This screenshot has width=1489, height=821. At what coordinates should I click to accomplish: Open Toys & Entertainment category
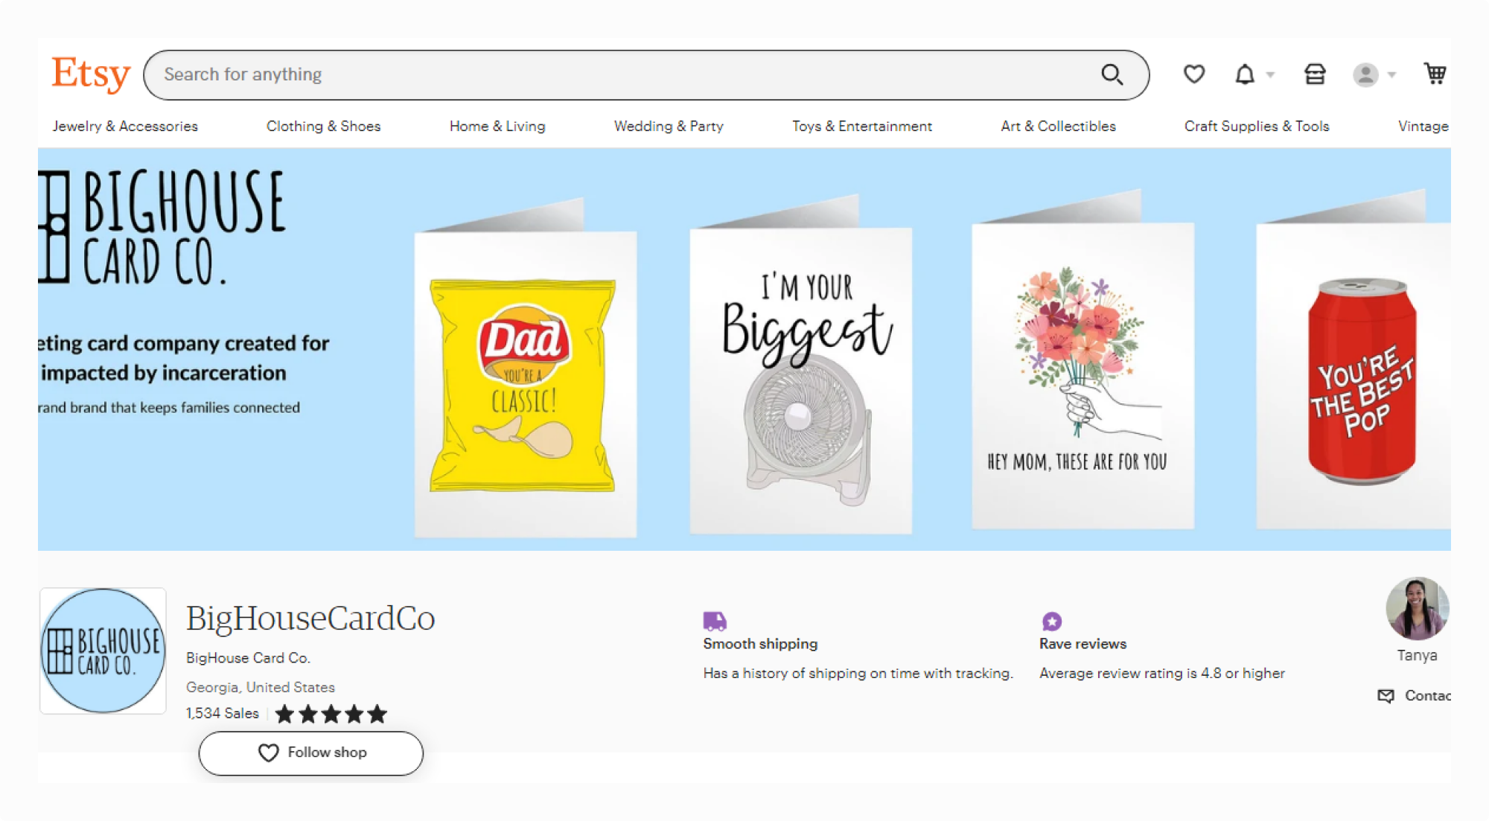pos(862,126)
